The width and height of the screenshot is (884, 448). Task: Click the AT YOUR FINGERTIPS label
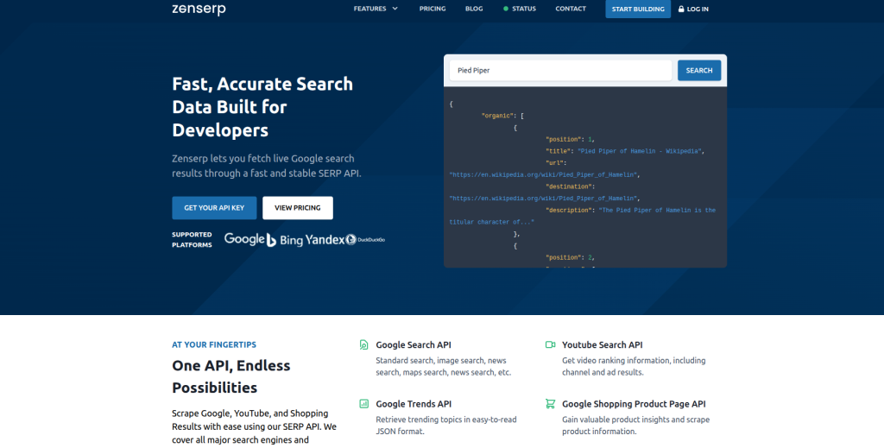pyautogui.click(x=214, y=344)
